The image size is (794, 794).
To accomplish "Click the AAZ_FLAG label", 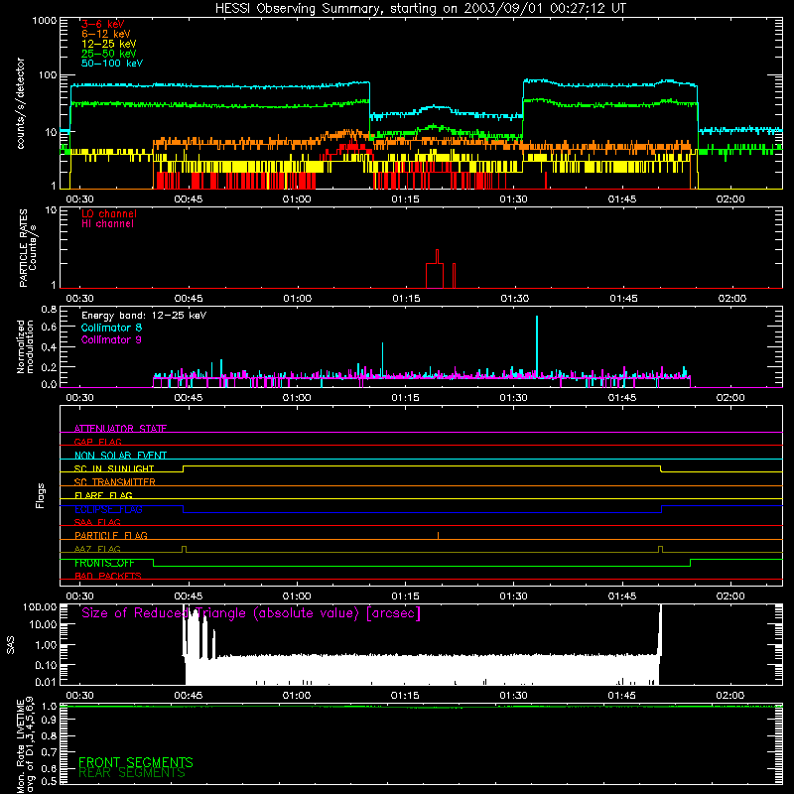I will [97, 549].
